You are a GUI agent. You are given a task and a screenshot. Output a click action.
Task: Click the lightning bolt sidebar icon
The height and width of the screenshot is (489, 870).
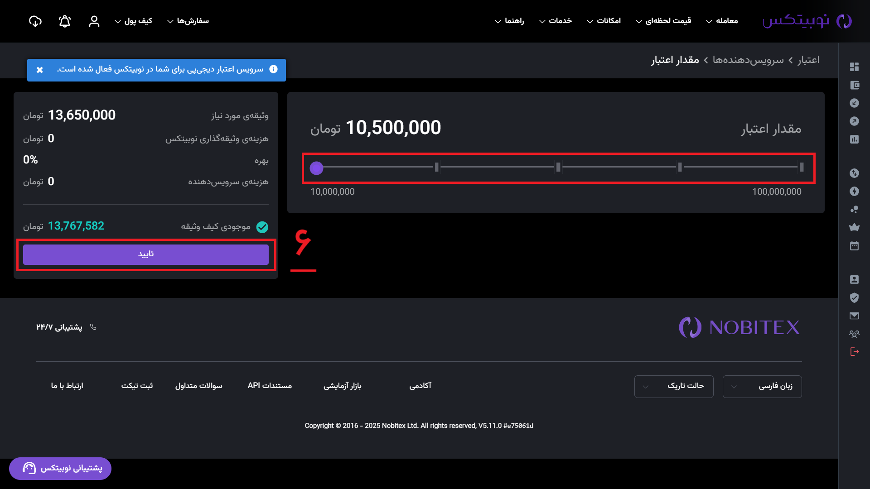(854, 192)
